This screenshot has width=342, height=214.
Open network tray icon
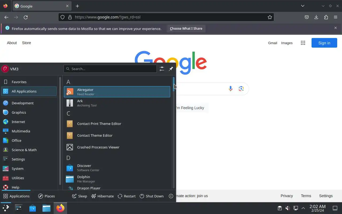click(296, 208)
